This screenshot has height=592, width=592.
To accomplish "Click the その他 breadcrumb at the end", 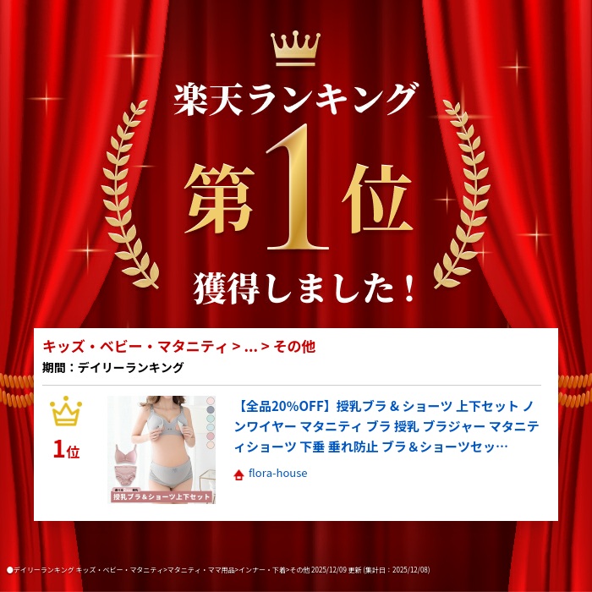I will click(294, 347).
